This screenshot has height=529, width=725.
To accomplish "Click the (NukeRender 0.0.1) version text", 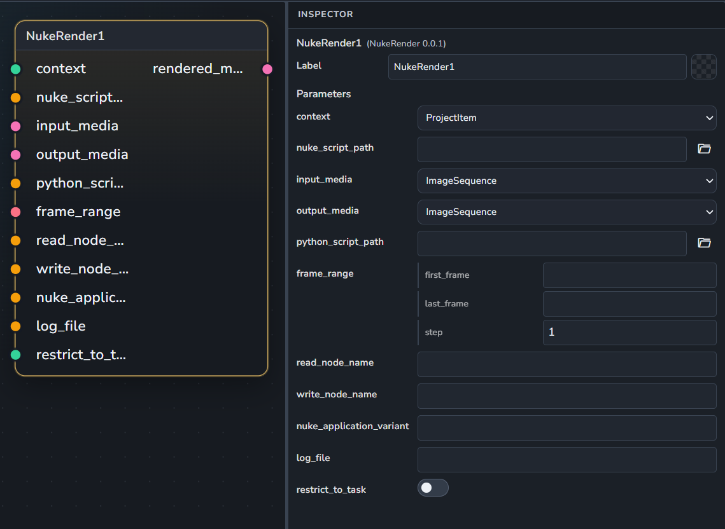I will pos(406,44).
